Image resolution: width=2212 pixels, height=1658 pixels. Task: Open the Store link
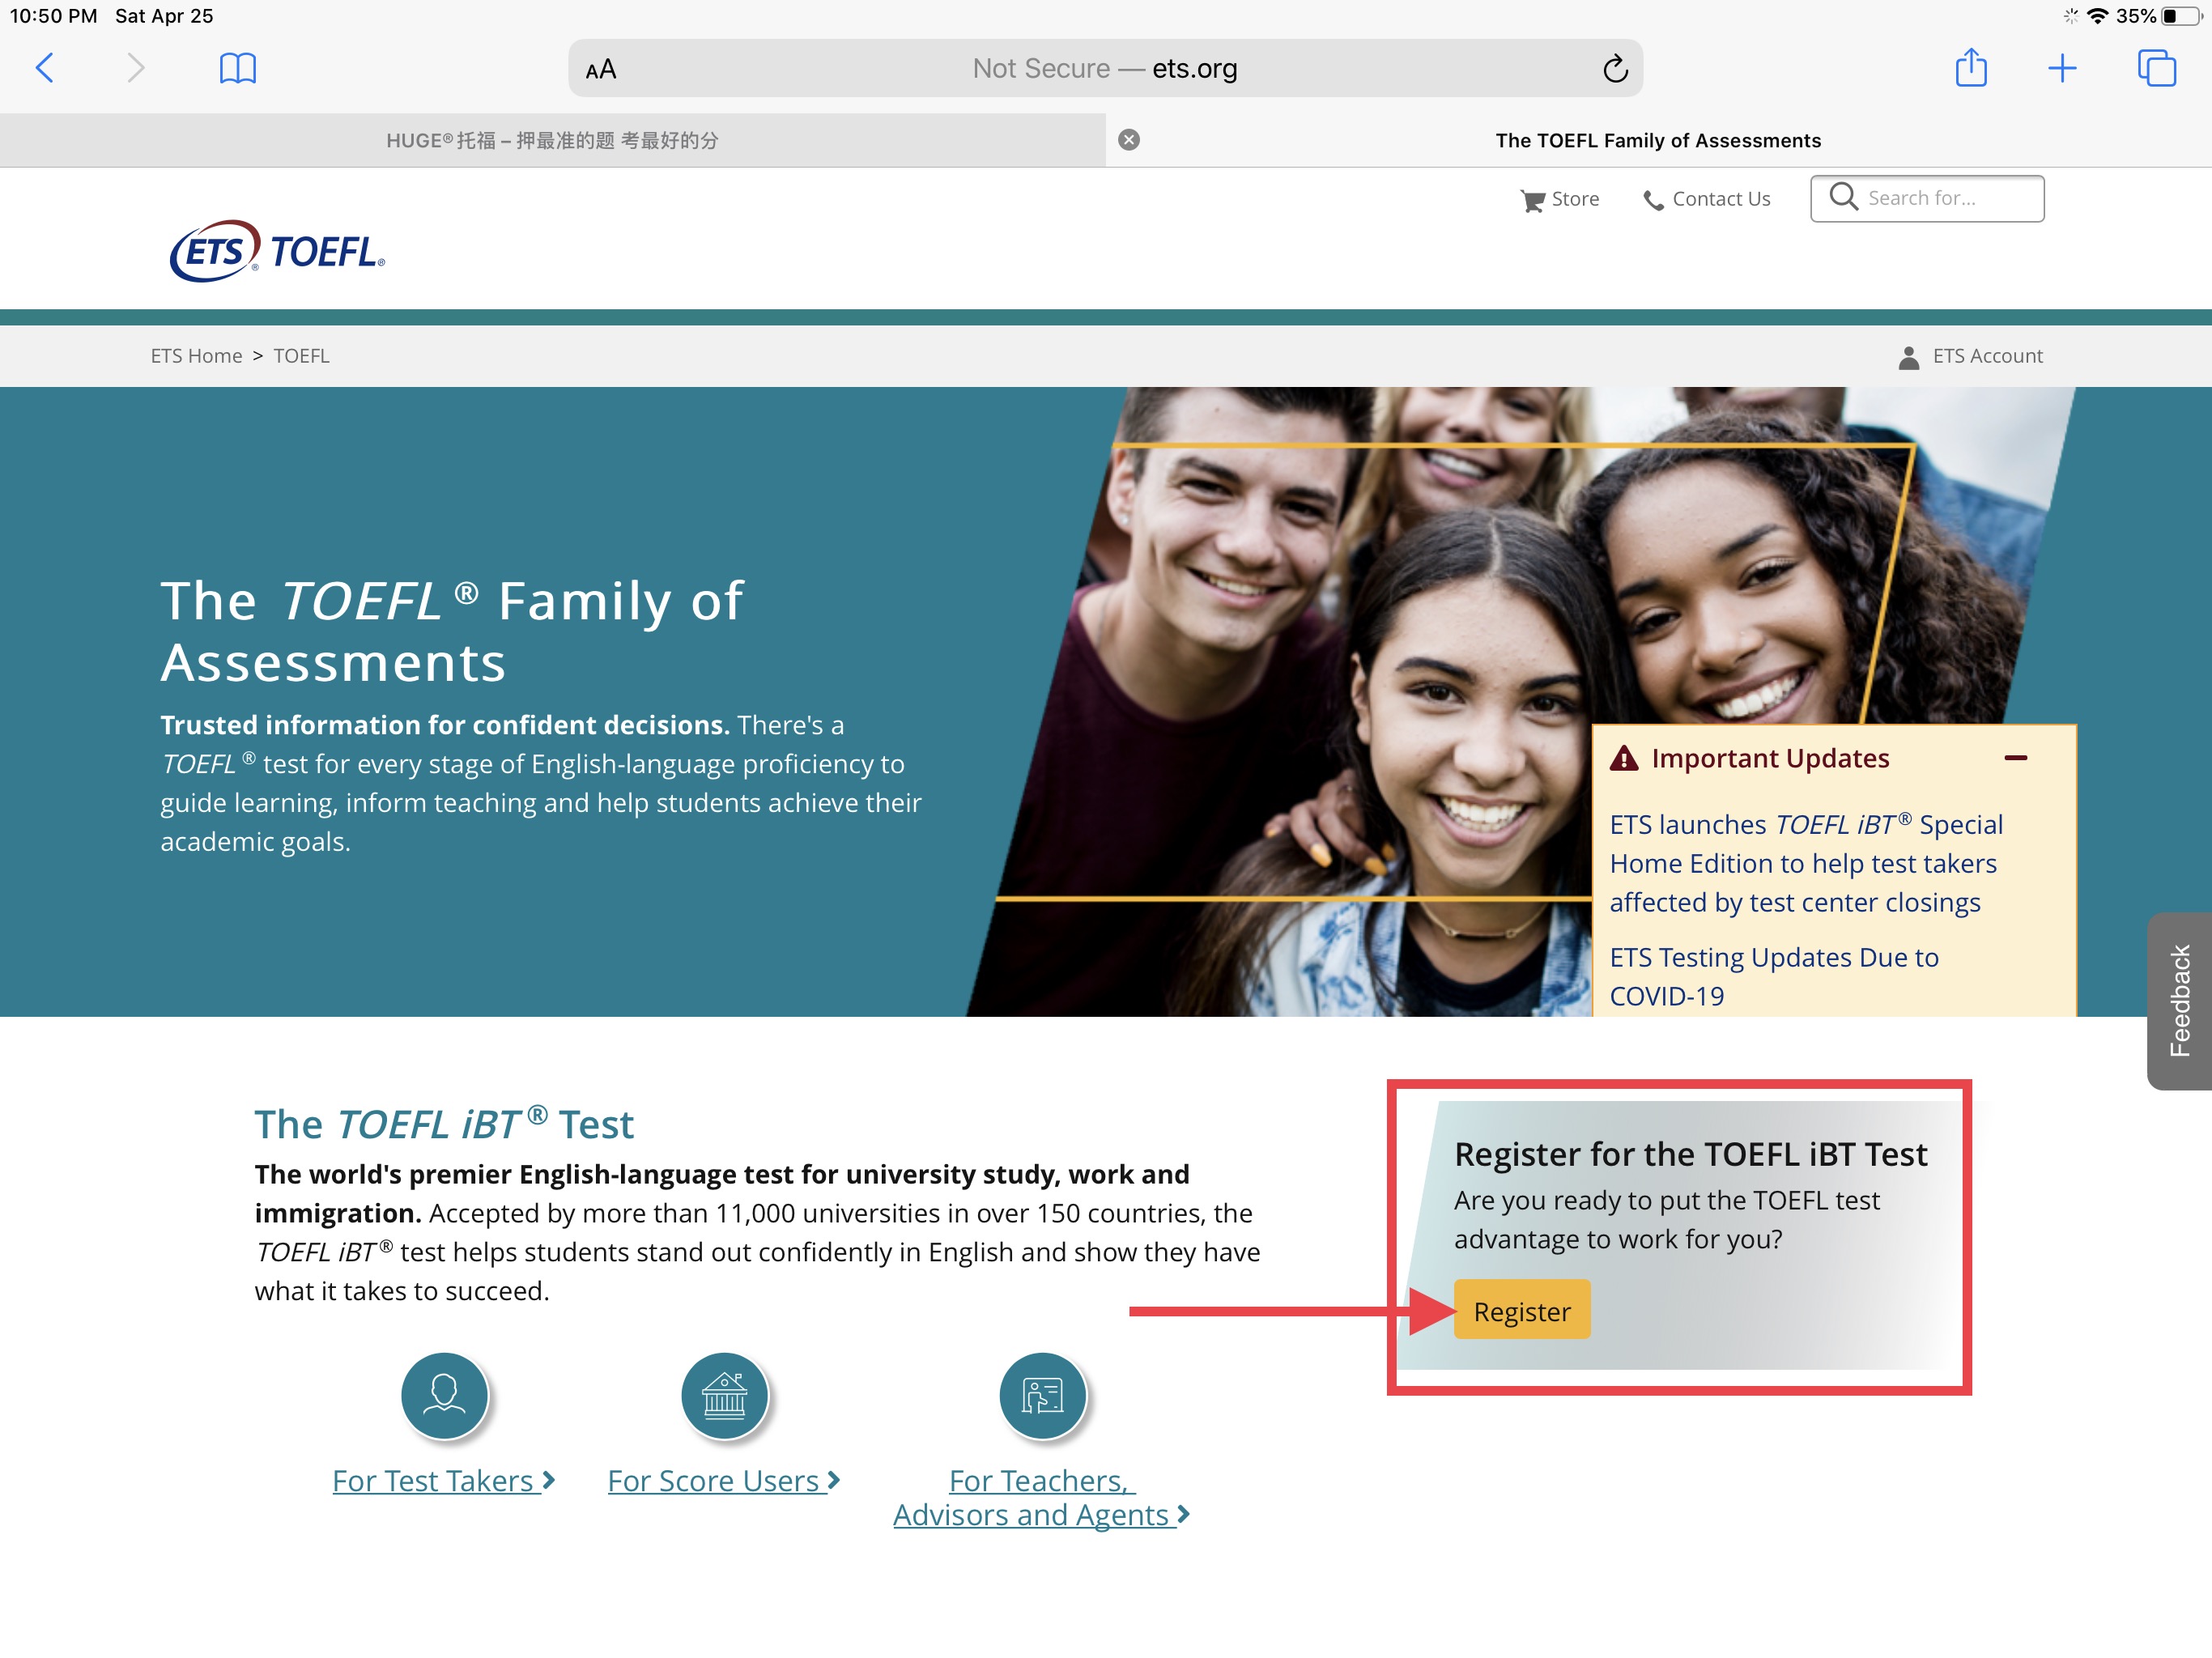click(x=1575, y=199)
